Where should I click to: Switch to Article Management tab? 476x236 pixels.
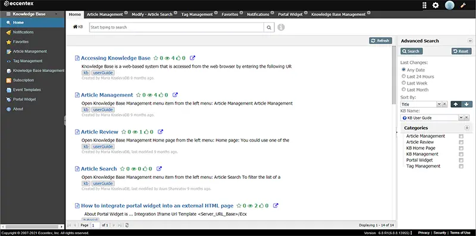click(x=105, y=14)
